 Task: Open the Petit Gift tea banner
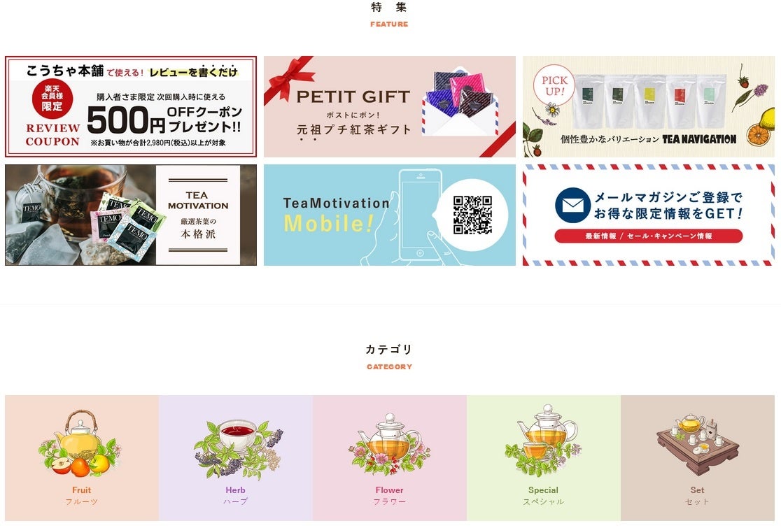[x=390, y=106]
